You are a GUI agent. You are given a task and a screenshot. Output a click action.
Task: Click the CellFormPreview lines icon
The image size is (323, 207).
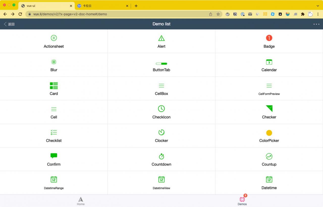pos(269,86)
